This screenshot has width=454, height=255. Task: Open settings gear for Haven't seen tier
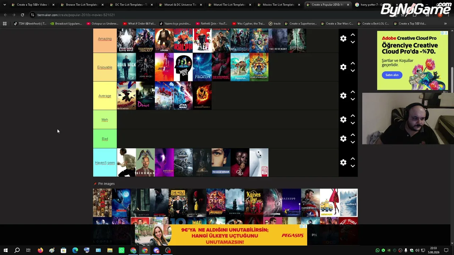pos(343,162)
